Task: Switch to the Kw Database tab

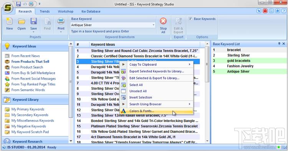Action: pos(91,11)
